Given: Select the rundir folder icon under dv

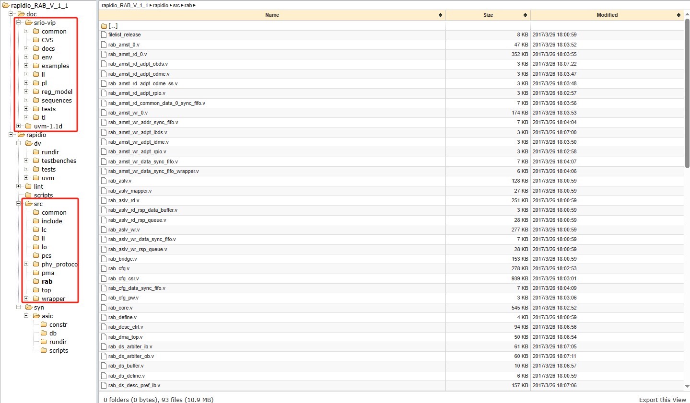Looking at the screenshot, I should point(36,152).
